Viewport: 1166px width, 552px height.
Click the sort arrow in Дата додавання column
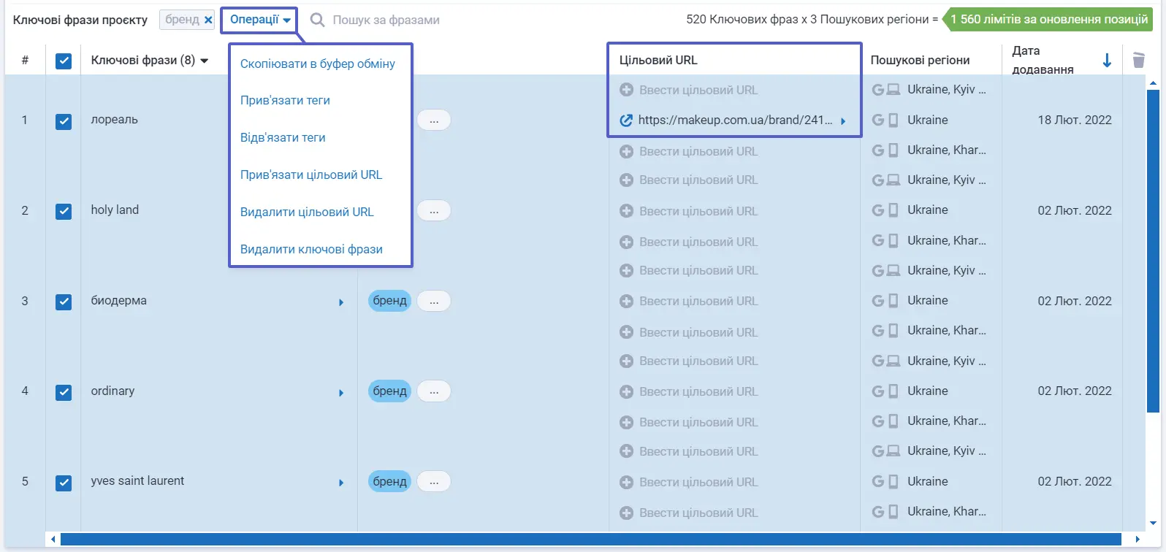coord(1107,60)
